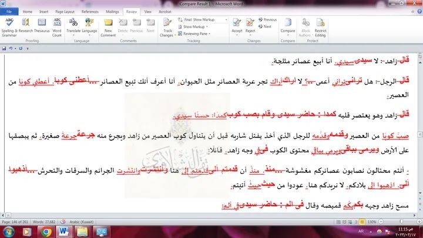Open the Accept dropdown arrow
Viewport: 423px width, 238px height.
tap(237, 35)
